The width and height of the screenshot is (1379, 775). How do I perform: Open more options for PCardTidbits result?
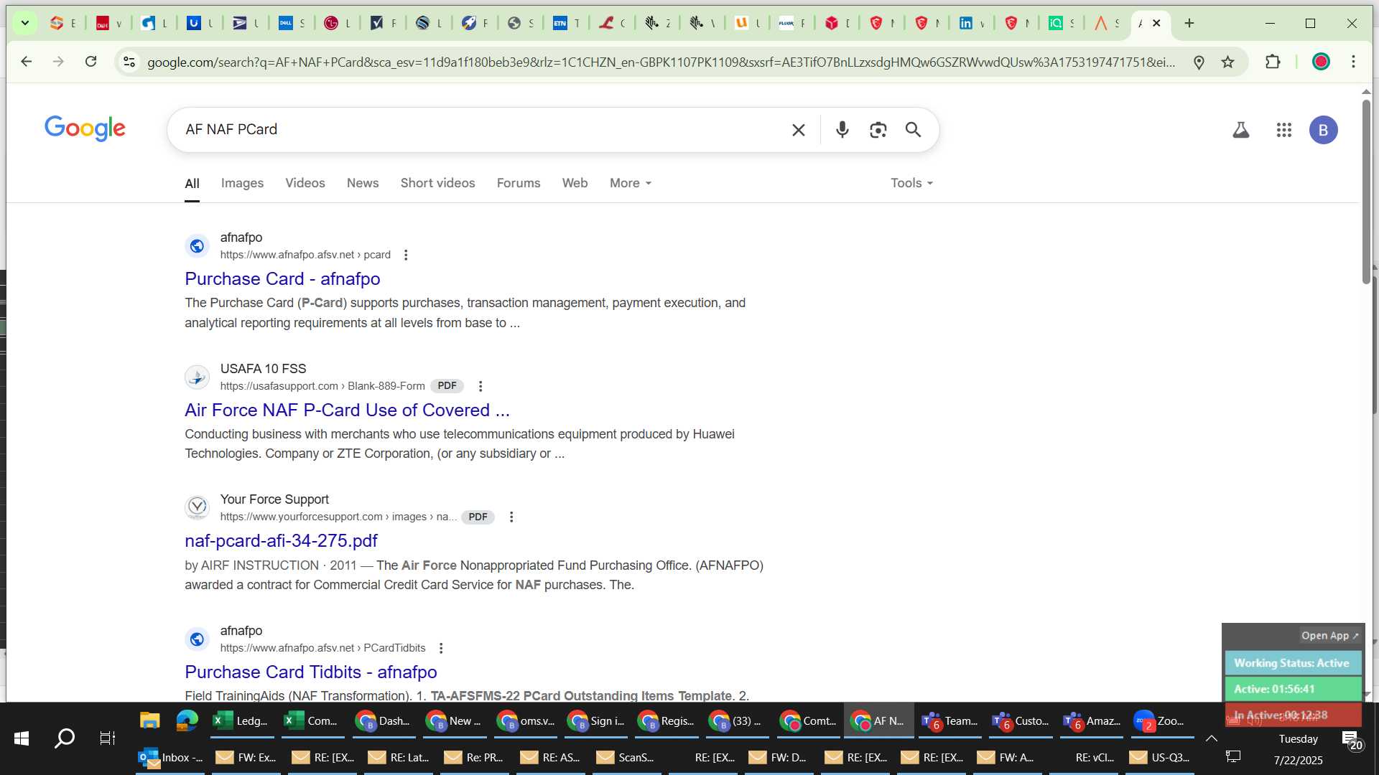click(x=441, y=648)
